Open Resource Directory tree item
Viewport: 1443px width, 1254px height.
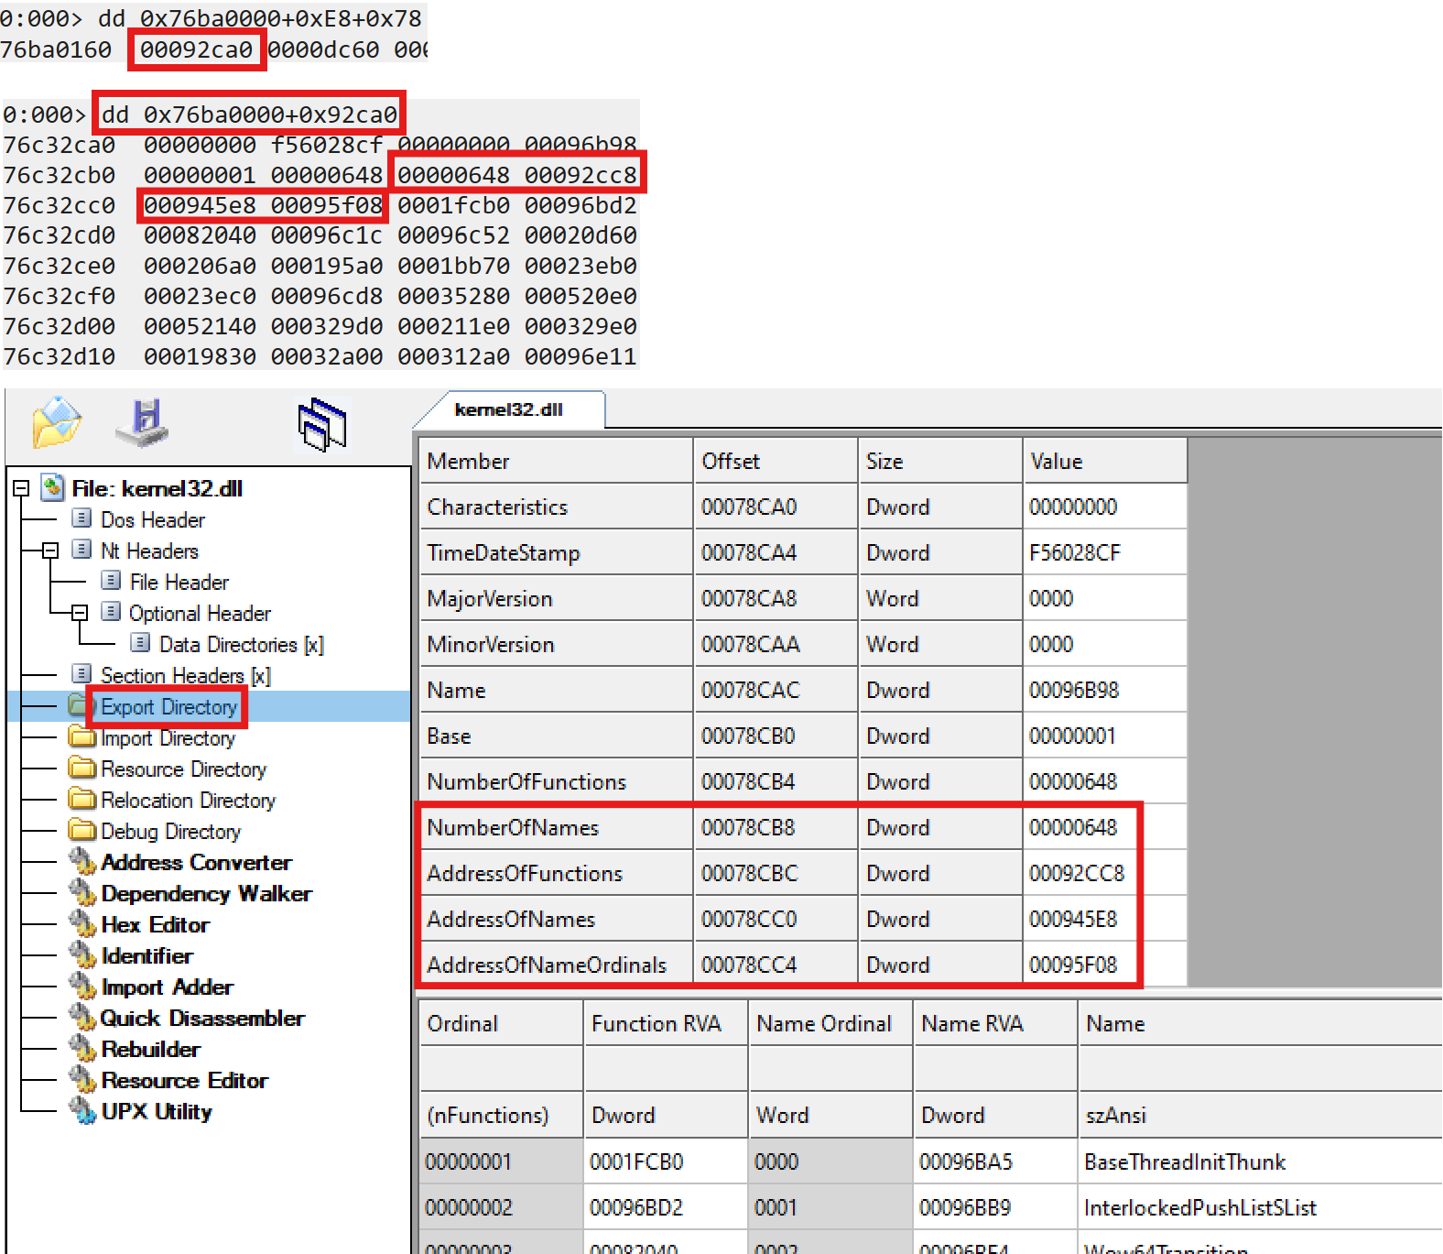184,769
